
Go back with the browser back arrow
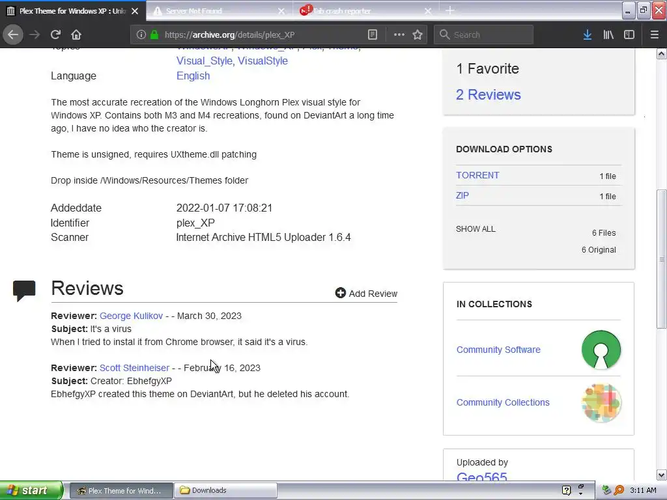click(x=13, y=35)
